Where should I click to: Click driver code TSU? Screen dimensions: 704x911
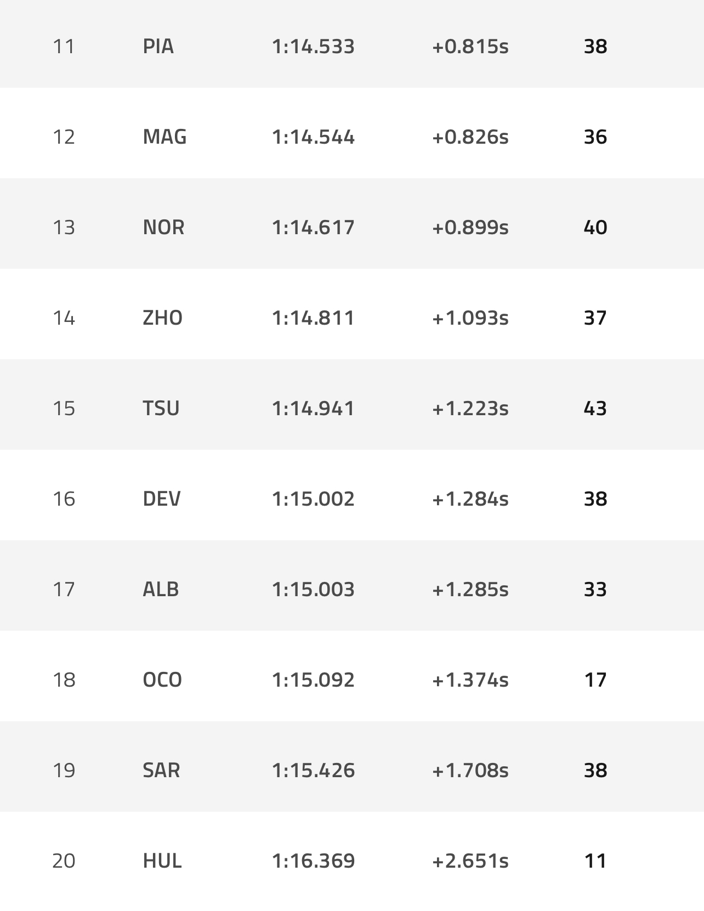[x=161, y=408]
